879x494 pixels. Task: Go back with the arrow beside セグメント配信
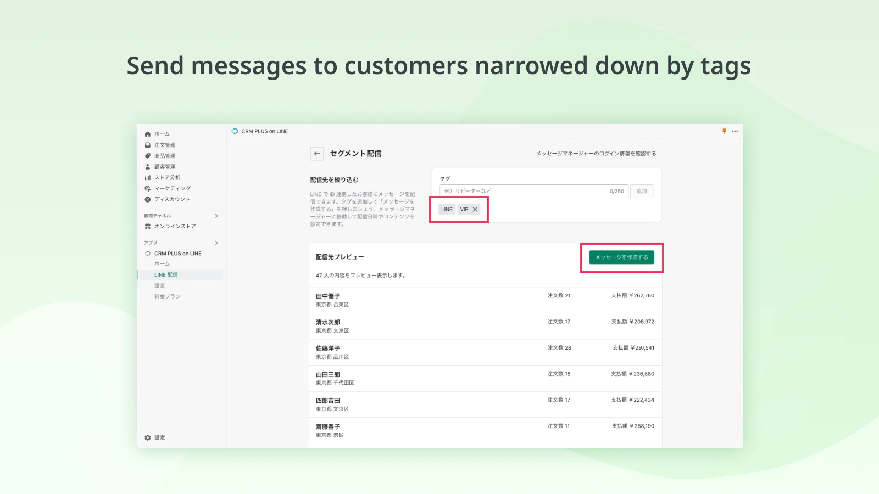tap(317, 154)
